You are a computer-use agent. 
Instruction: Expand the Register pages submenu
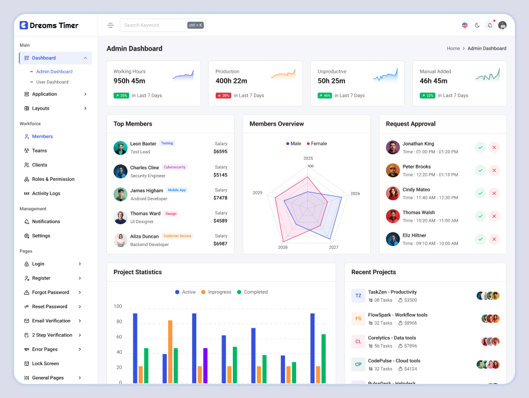click(x=53, y=278)
